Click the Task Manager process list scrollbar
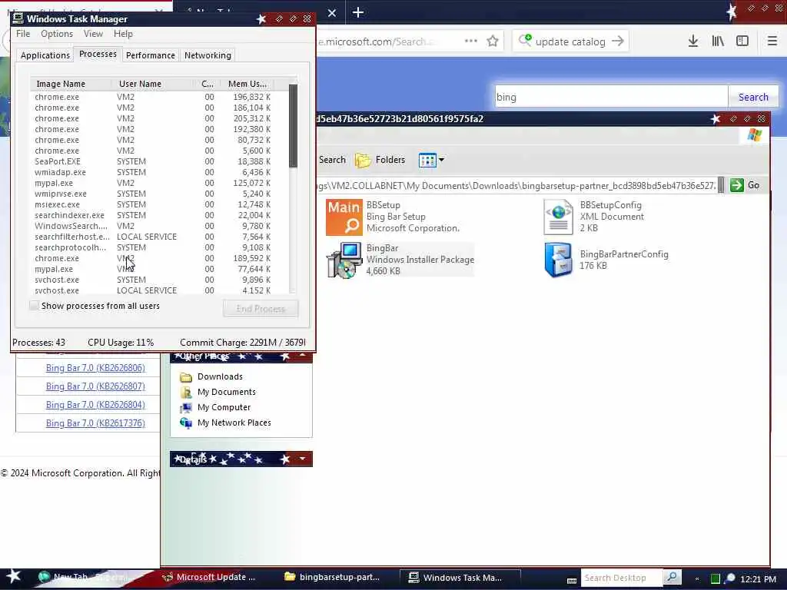The width and height of the screenshot is (787, 590). 293,125
